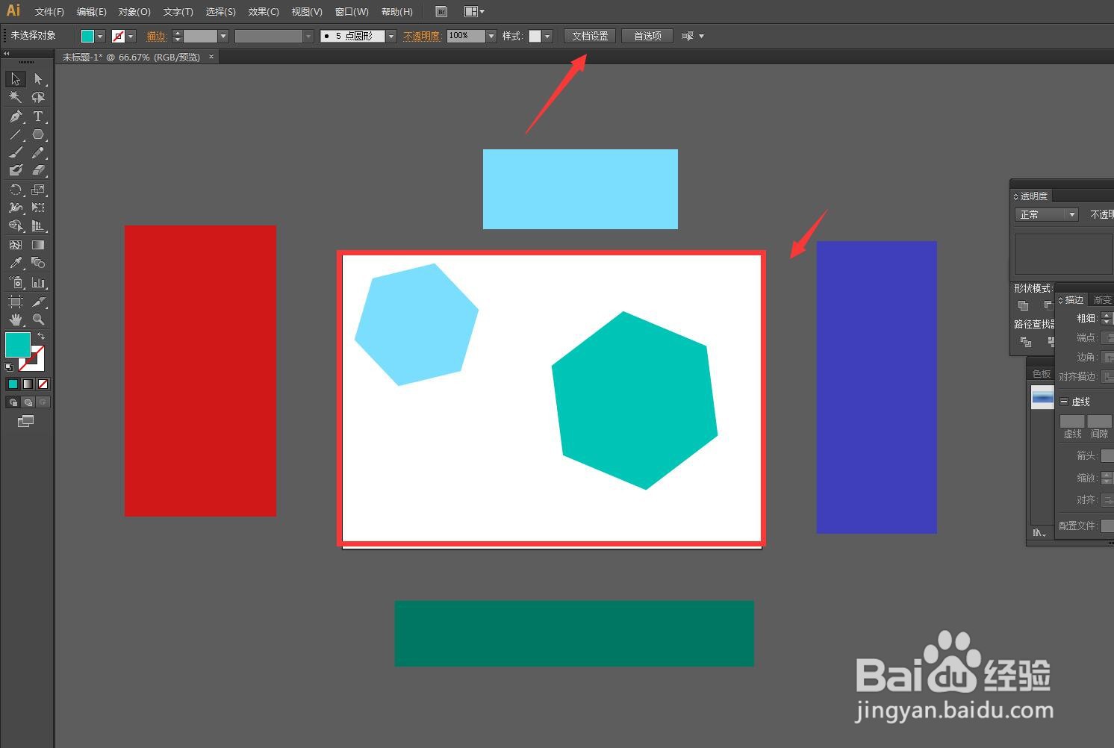Select the Rotate tool
This screenshot has width=1114, height=748.
(x=16, y=190)
